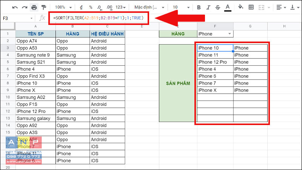
Task: Select cell Samsung S21
Action: click(35, 62)
